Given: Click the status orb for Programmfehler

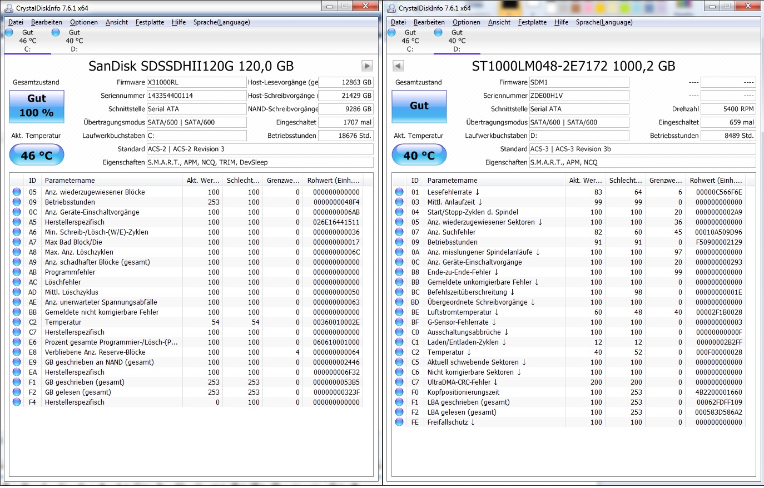Looking at the screenshot, I should [x=17, y=272].
